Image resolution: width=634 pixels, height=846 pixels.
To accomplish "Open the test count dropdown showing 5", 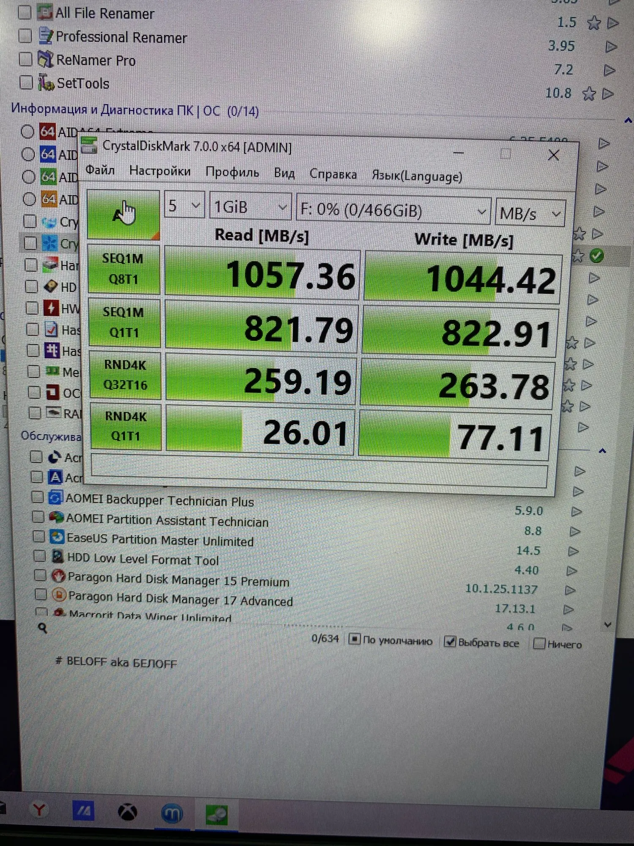I will click(x=184, y=206).
